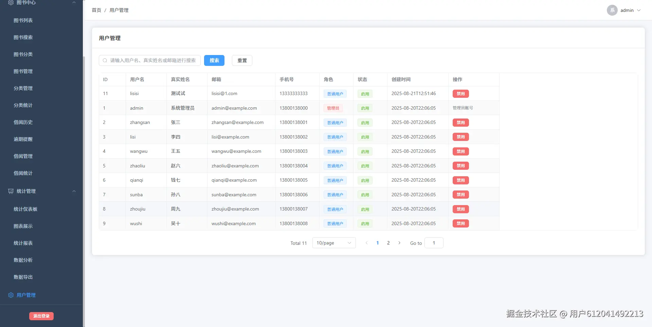Click the previous page arrow
Image resolution: width=652 pixels, height=327 pixels.
(366, 243)
